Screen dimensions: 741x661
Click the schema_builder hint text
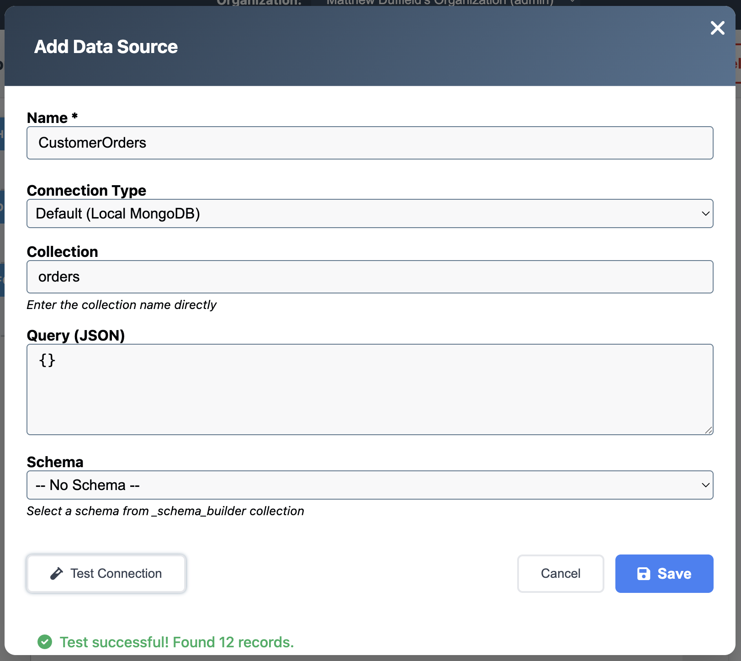[x=166, y=511]
